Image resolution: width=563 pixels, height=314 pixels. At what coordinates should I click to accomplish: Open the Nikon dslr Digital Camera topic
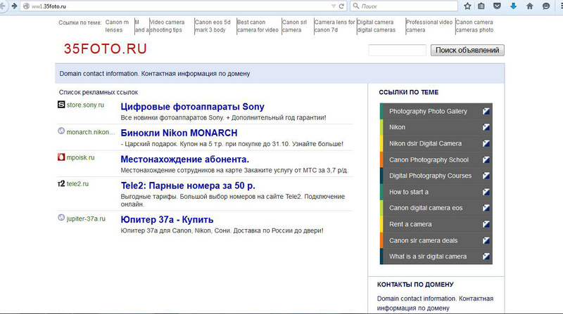425,143
